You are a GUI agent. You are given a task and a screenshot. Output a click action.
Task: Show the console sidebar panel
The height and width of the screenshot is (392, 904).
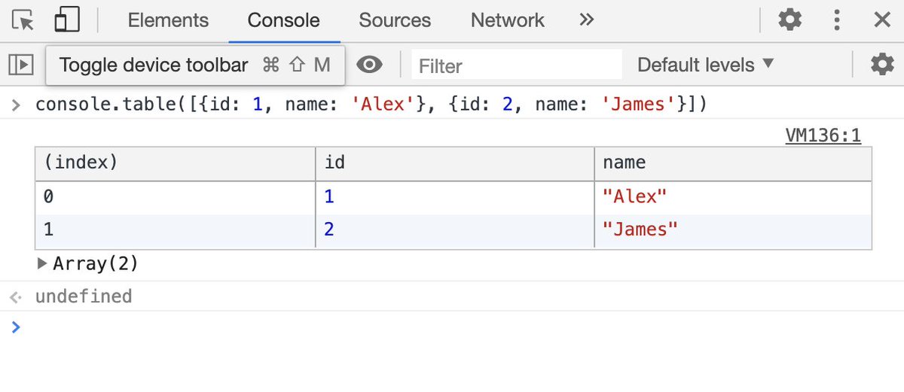[21, 65]
